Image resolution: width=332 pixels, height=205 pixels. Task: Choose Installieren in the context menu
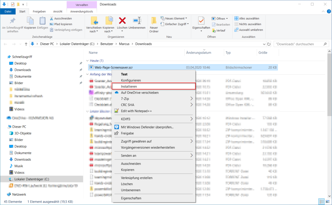[153, 86]
